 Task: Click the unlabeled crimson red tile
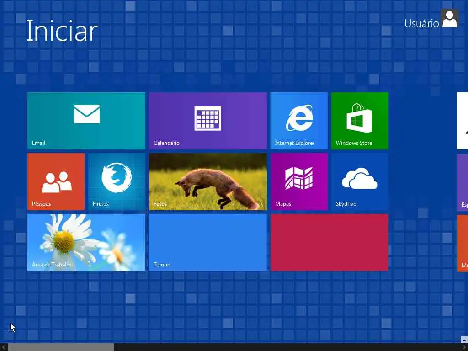330,243
